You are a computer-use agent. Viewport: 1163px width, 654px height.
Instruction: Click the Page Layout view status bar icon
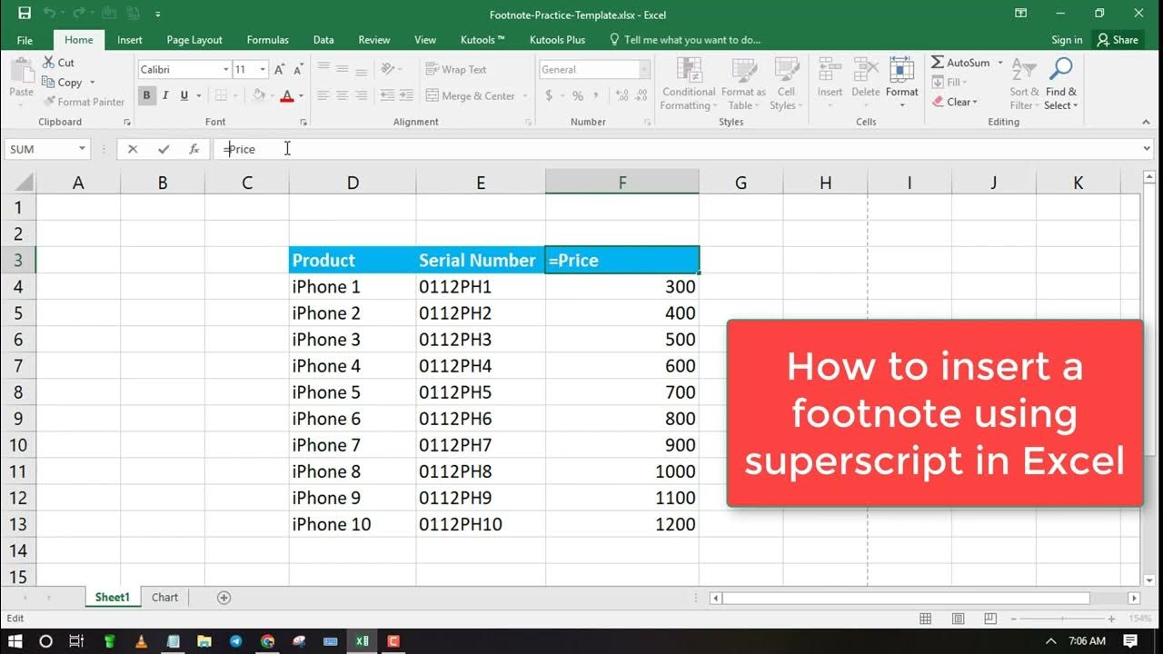click(x=959, y=619)
